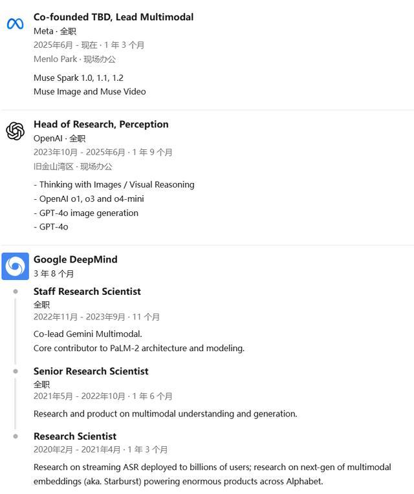Click the Staff Research Scientist role title

click(87, 292)
